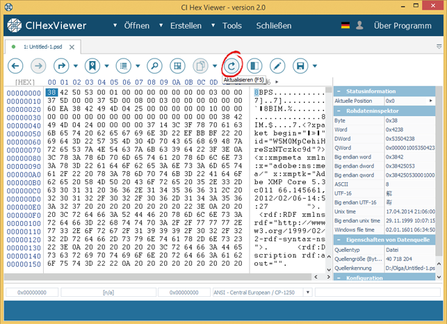Click the Big endian word value 0x3842
This screenshot has height=324, width=447.
[395, 157]
